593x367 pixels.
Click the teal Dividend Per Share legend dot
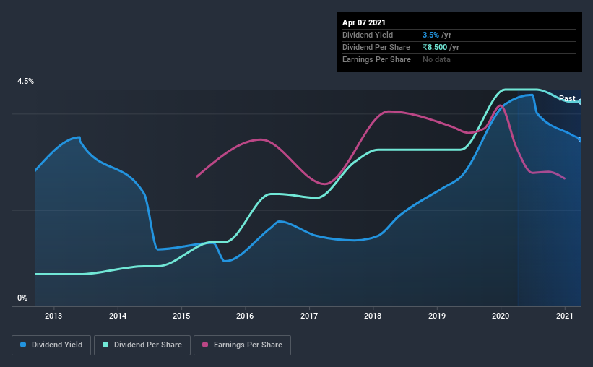coord(105,345)
